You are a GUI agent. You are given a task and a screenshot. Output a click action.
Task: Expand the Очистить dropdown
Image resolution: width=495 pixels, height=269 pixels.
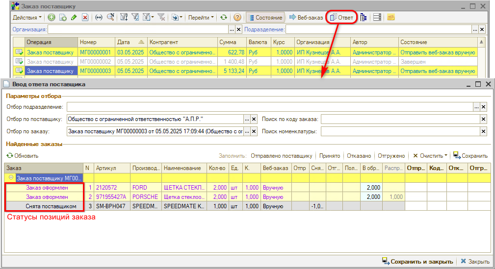(x=430, y=156)
